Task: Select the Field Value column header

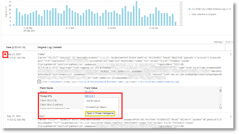Action: (x=91, y=88)
